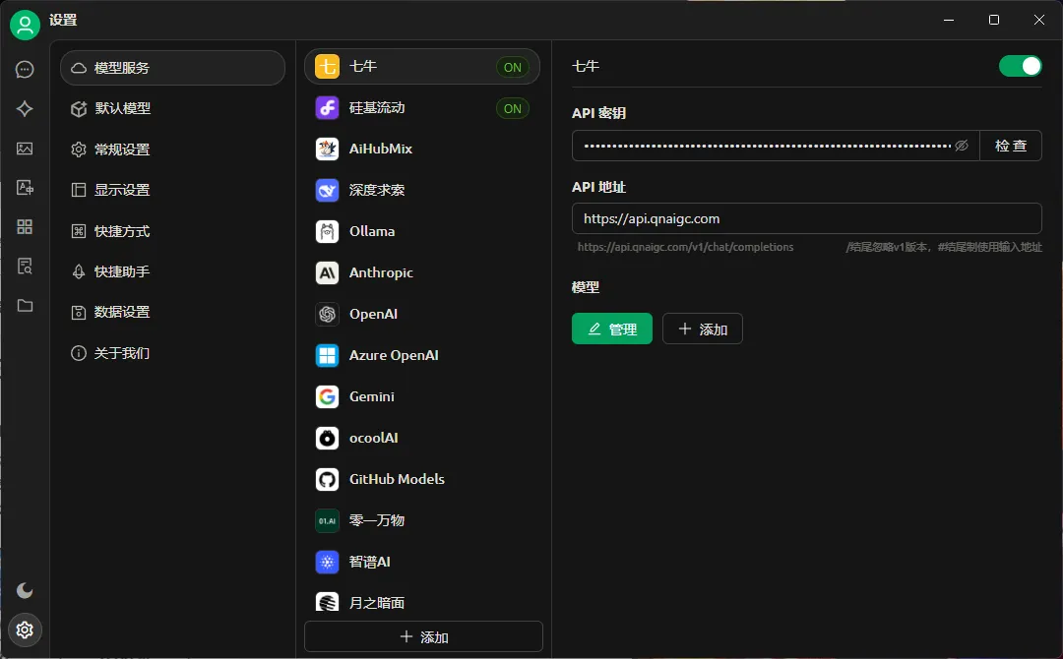
Task: Click 添加 button under the 模型 heading
Action: point(703,329)
